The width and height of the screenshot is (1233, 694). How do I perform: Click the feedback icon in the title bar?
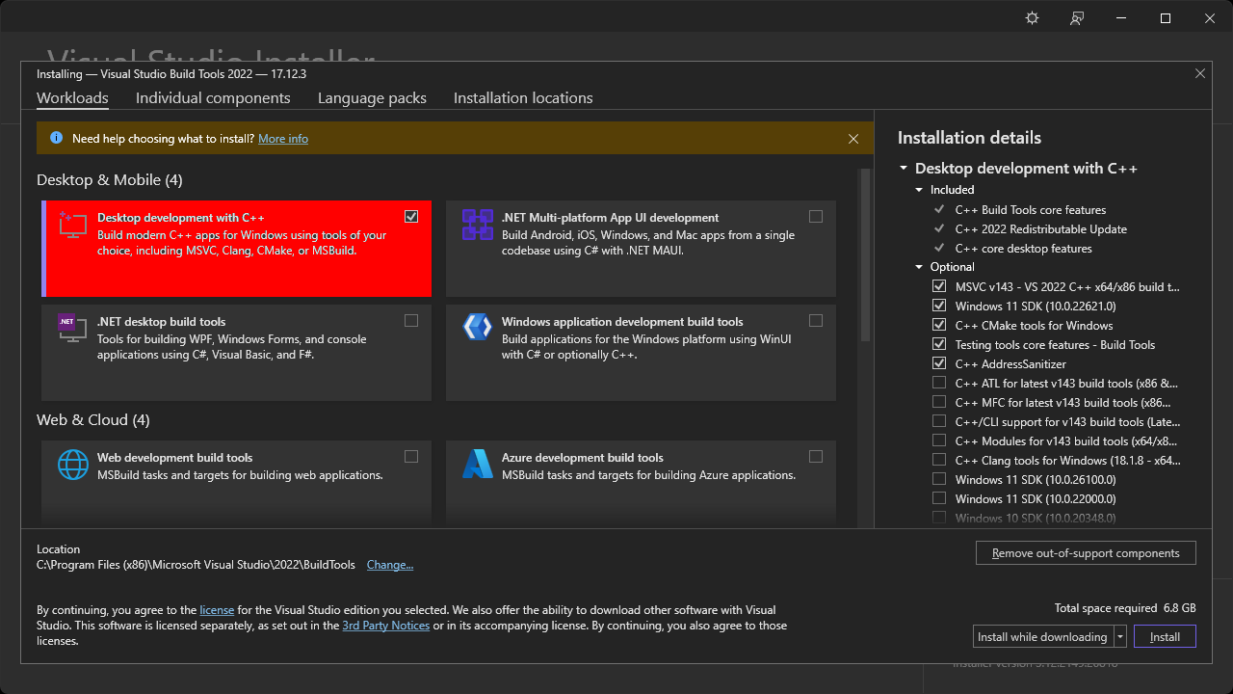point(1077,18)
